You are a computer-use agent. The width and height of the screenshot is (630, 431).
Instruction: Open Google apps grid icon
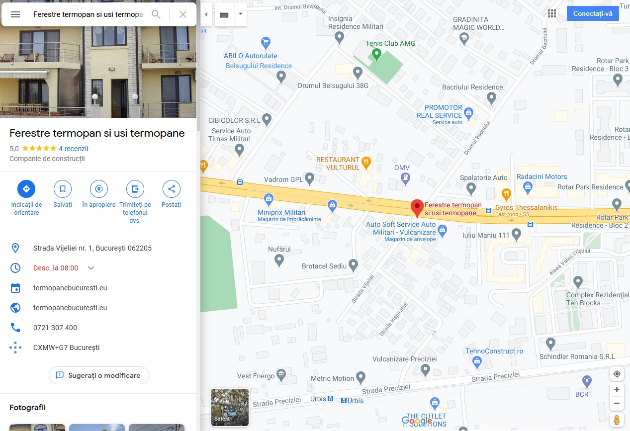(552, 13)
